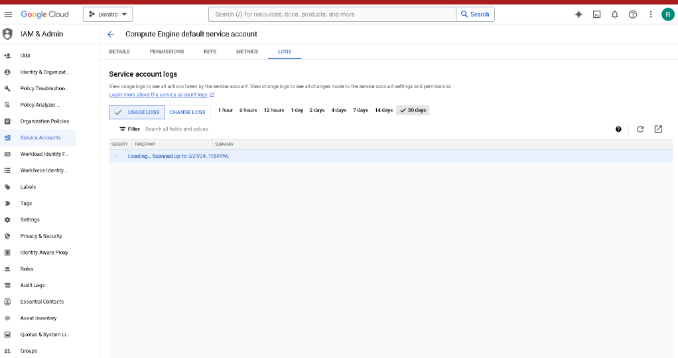The width and height of the screenshot is (678, 358).
Task: Switch to the KEYS tab
Action: pyautogui.click(x=210, y=52)
